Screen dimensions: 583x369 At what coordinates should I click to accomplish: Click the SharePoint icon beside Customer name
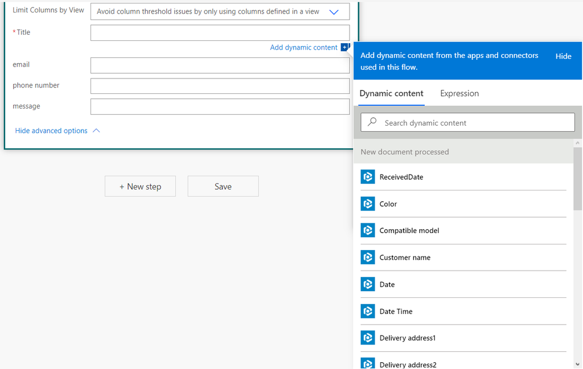click(x=367, y=258)
